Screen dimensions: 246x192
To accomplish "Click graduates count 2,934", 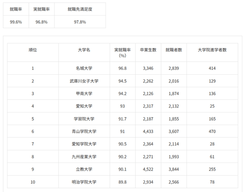I will (x=148, y=182).
